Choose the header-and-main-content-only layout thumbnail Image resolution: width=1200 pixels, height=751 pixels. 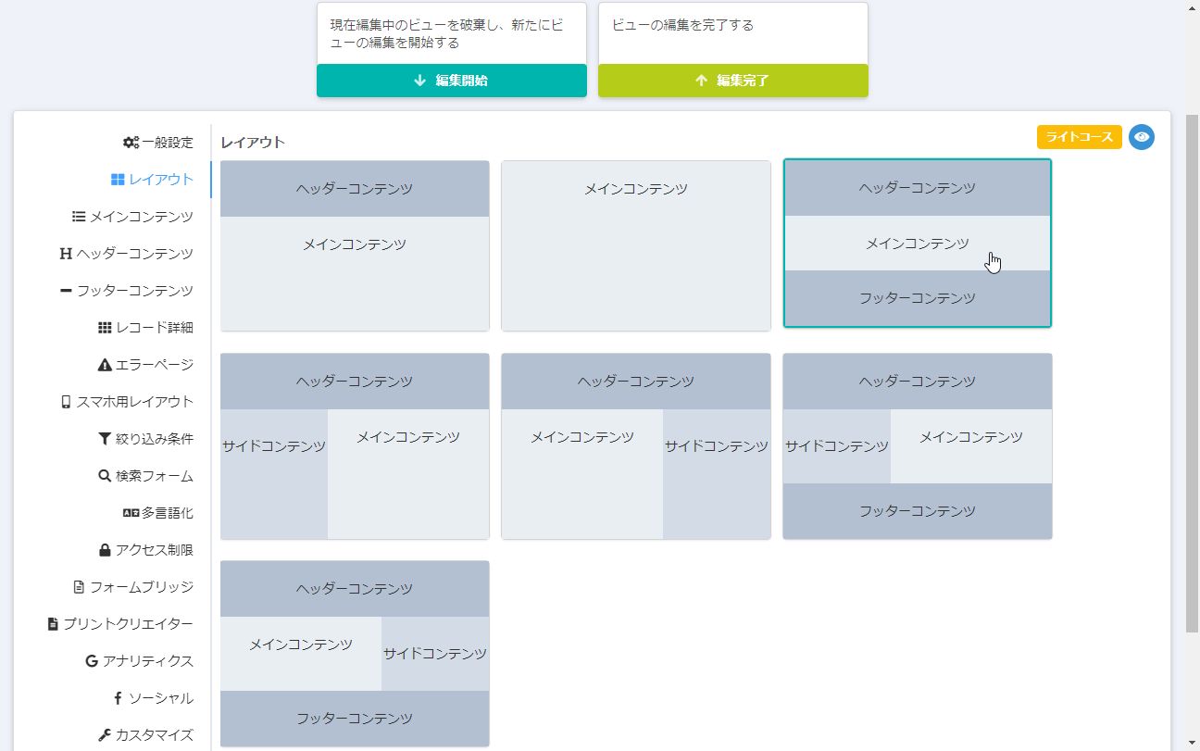click(x=355, y=245)
